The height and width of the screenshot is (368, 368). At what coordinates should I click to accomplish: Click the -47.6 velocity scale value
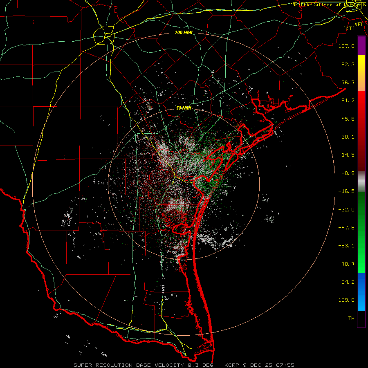coord(346,228)
